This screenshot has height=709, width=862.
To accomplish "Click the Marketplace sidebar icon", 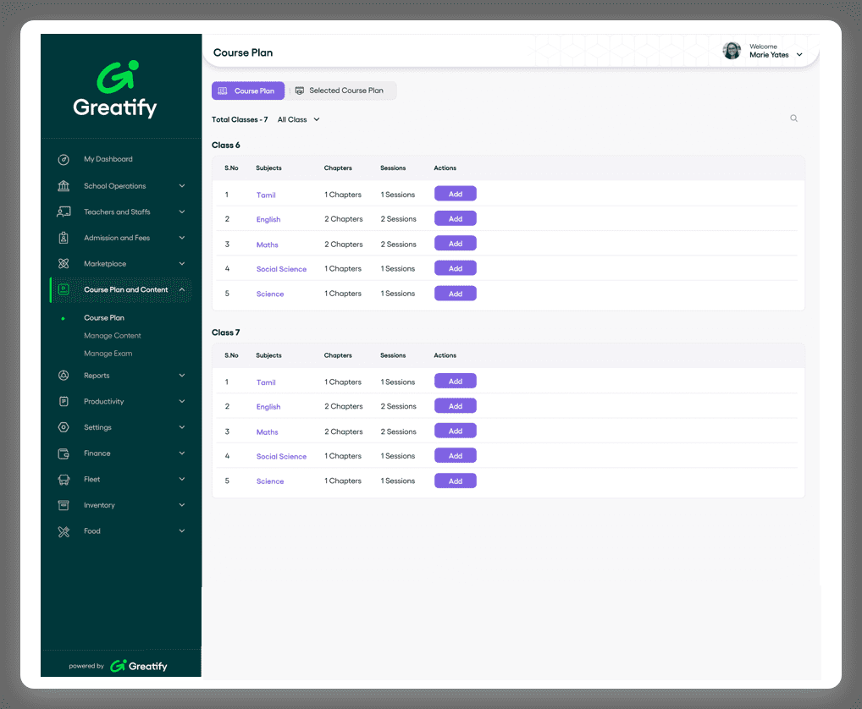I will [x=64, y=264].
